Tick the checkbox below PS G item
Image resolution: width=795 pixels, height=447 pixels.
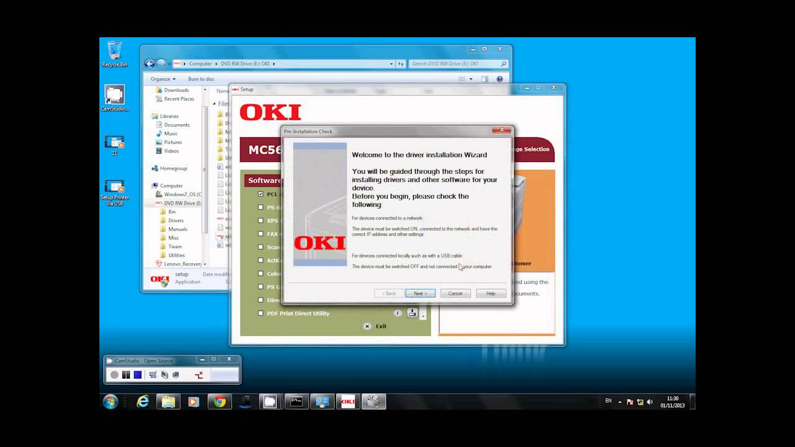[x=261, y=300]
